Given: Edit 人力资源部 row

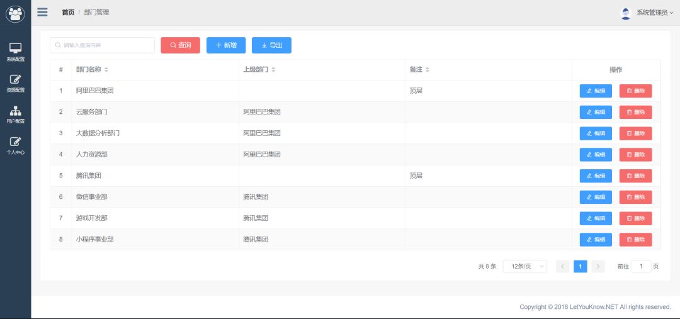Looking at the screenshot, I should click(596, 155).
